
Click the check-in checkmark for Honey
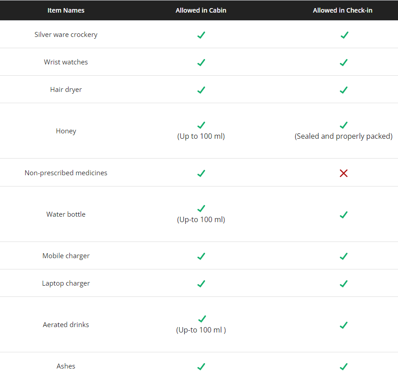click(x=343, y=125)
